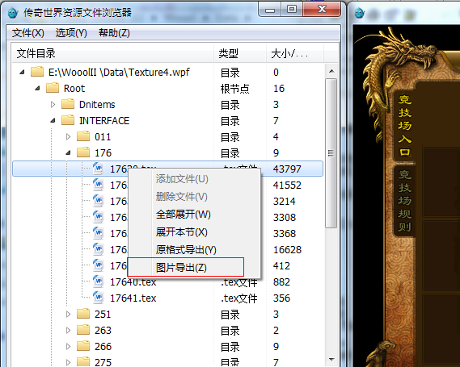Open the 帮助(Z) menu

click(114, 33)
